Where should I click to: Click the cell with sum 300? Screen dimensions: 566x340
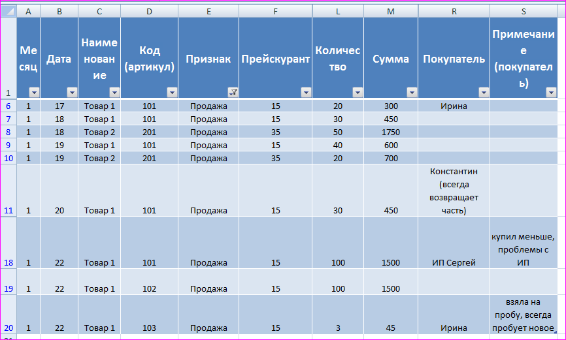[x=391, y=106]
